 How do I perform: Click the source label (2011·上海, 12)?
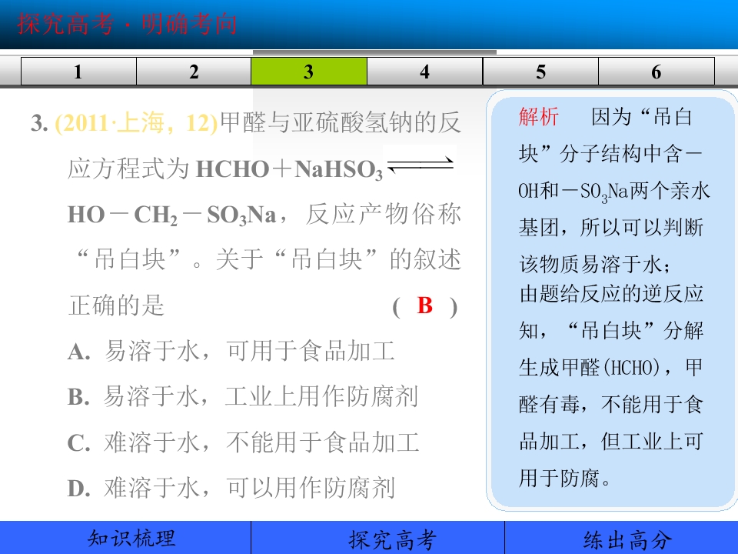click(137, 122)
